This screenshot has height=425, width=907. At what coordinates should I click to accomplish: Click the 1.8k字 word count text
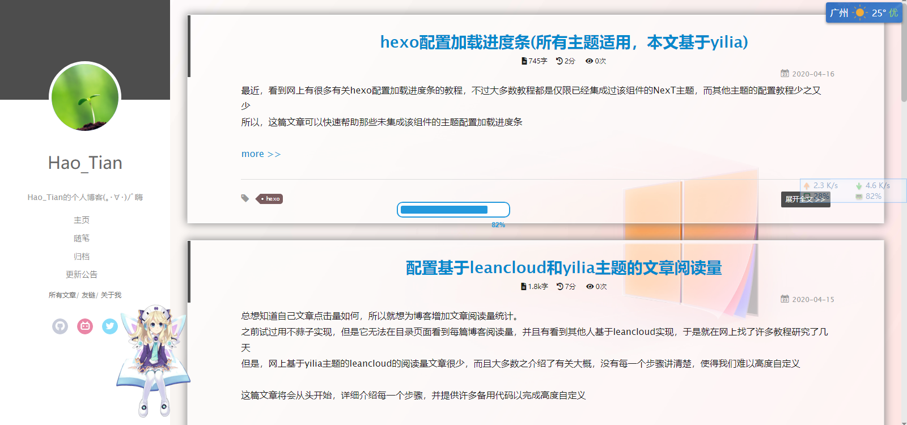538,287
